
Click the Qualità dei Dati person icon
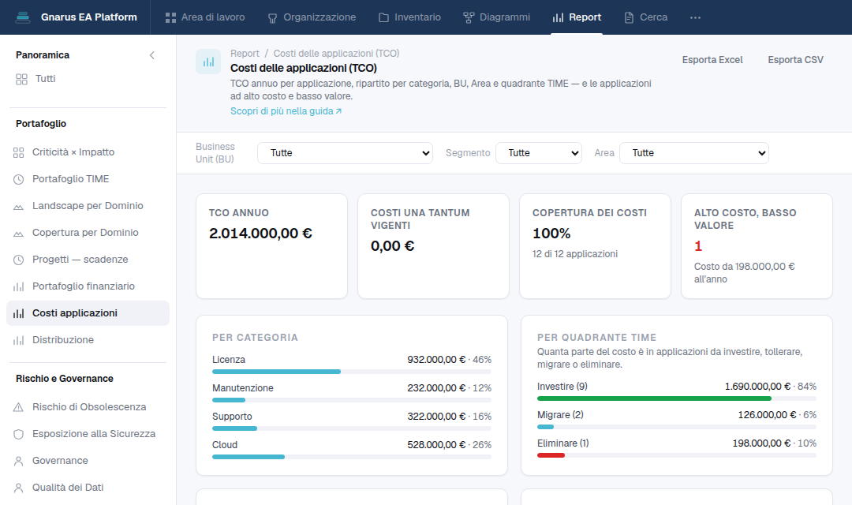pos(18,488)
